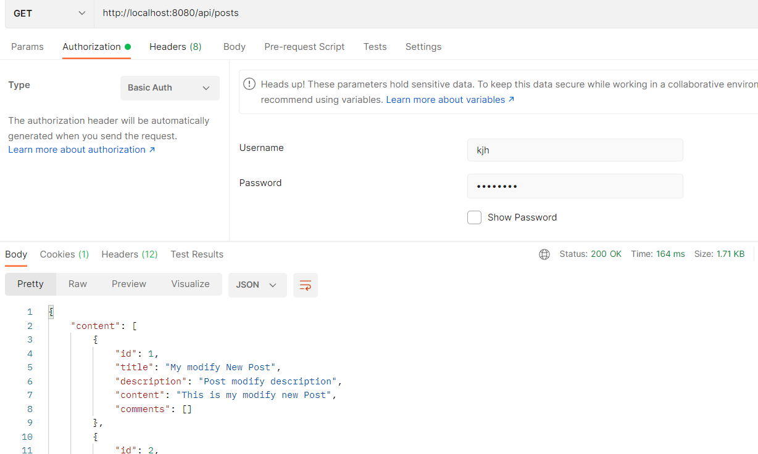Image resolution: width=758 pixels, height=454 pixels.
Task: Open the Headers (8) request tab
Action: [175, 47]
